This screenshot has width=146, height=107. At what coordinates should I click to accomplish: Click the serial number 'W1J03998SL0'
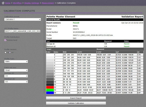(x=79, y=32)
